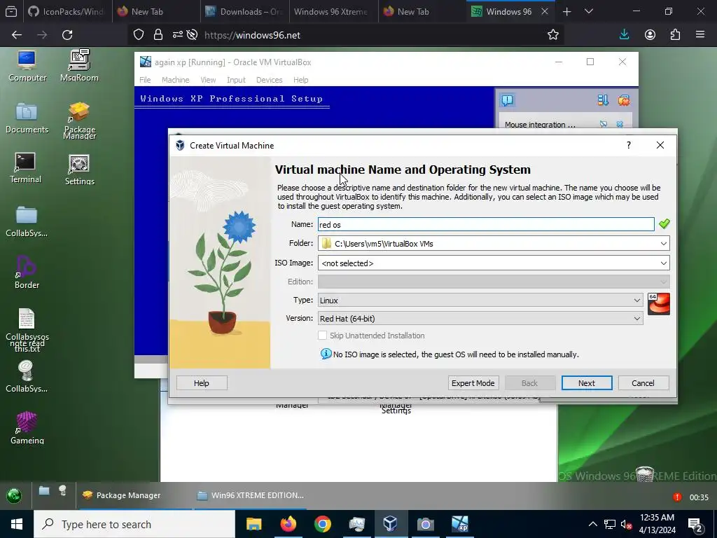Click the muted volume tray icon

click(626, 524)
